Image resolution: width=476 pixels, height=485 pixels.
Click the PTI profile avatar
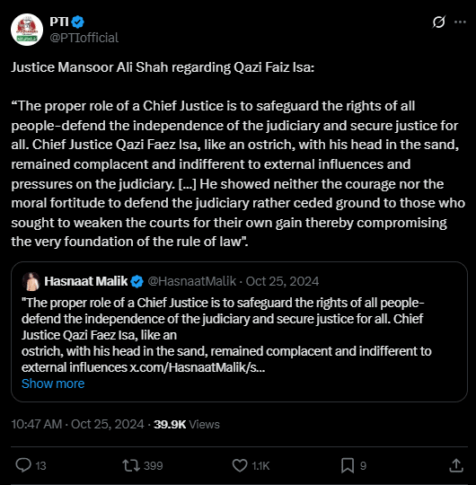pos(27,30)
